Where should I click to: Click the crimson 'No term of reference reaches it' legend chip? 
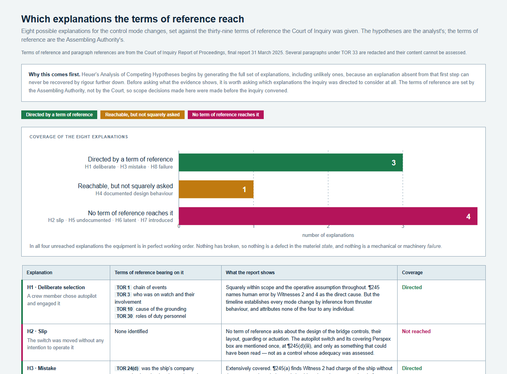[226, 115]
